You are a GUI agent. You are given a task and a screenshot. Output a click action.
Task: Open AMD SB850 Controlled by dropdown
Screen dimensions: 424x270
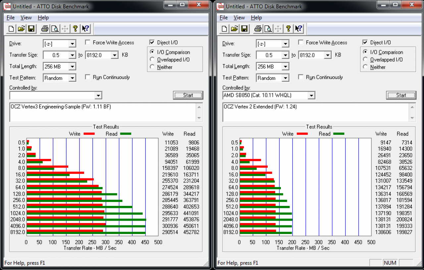[311, 96]
